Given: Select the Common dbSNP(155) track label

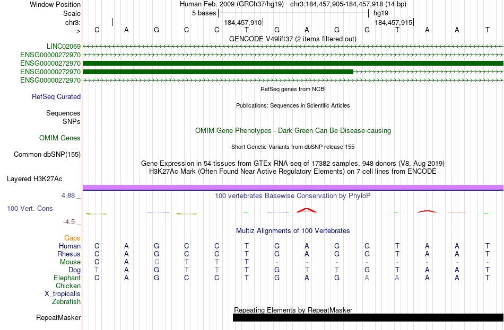Looking at the screenshot, I should [47, 155].
